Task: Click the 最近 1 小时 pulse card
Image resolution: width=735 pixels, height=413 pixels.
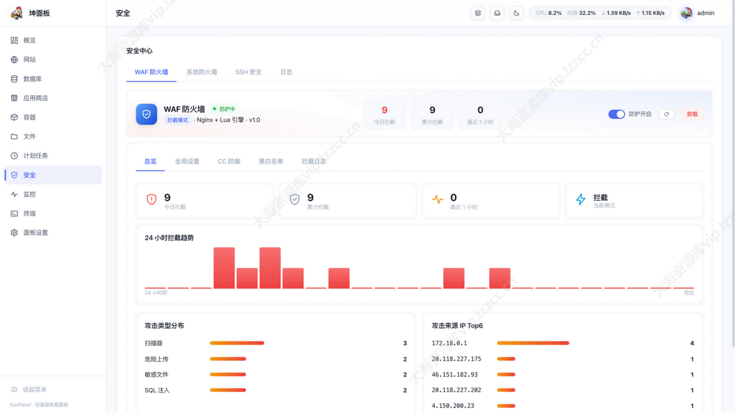Action: [x=491, y=201]
